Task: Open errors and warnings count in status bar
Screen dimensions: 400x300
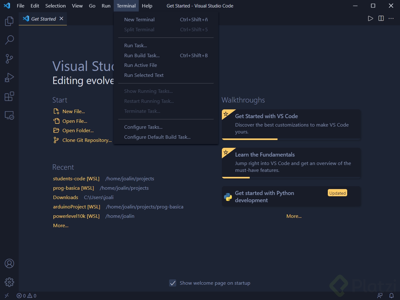Action: point(27,296)
